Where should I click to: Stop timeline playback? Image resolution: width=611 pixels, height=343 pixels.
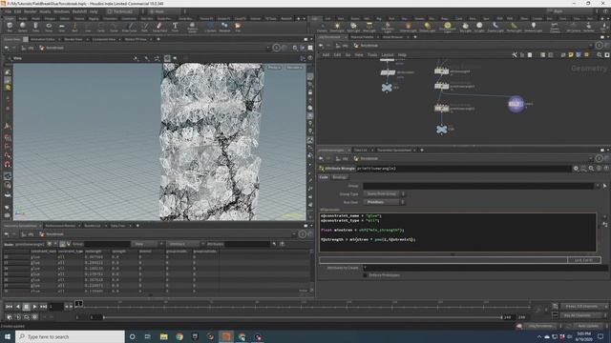point(26,307)
